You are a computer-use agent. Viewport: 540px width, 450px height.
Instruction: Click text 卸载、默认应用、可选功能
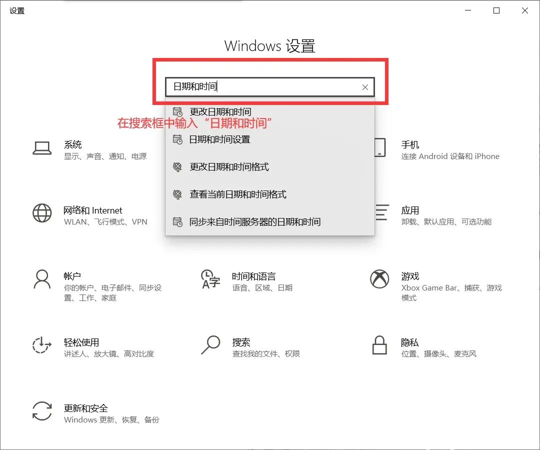coord(446,221)
